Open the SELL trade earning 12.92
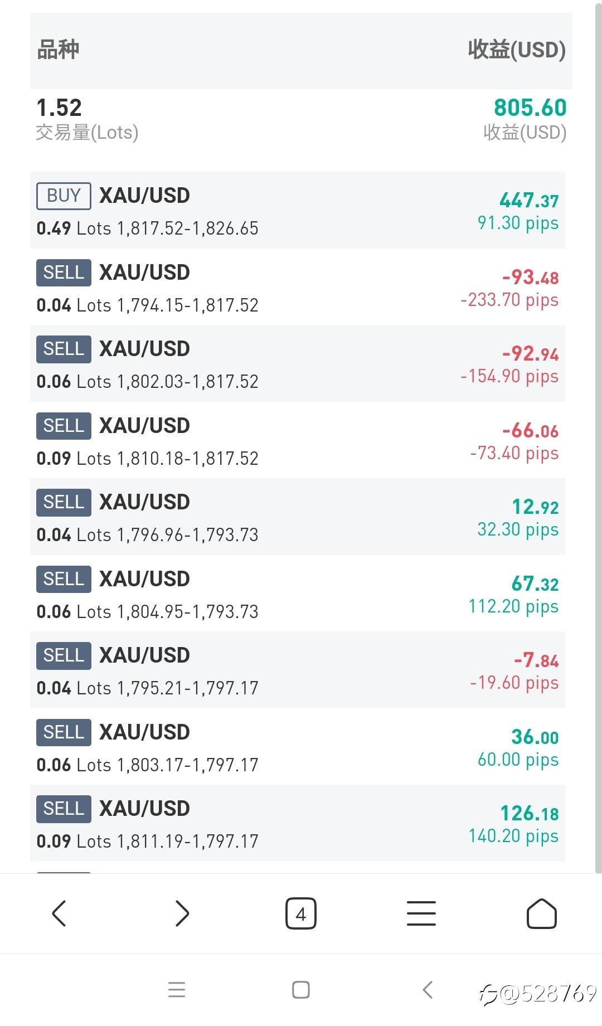Image resolution: width=602 pixels, height=1026 pixels. coord(298,517)
